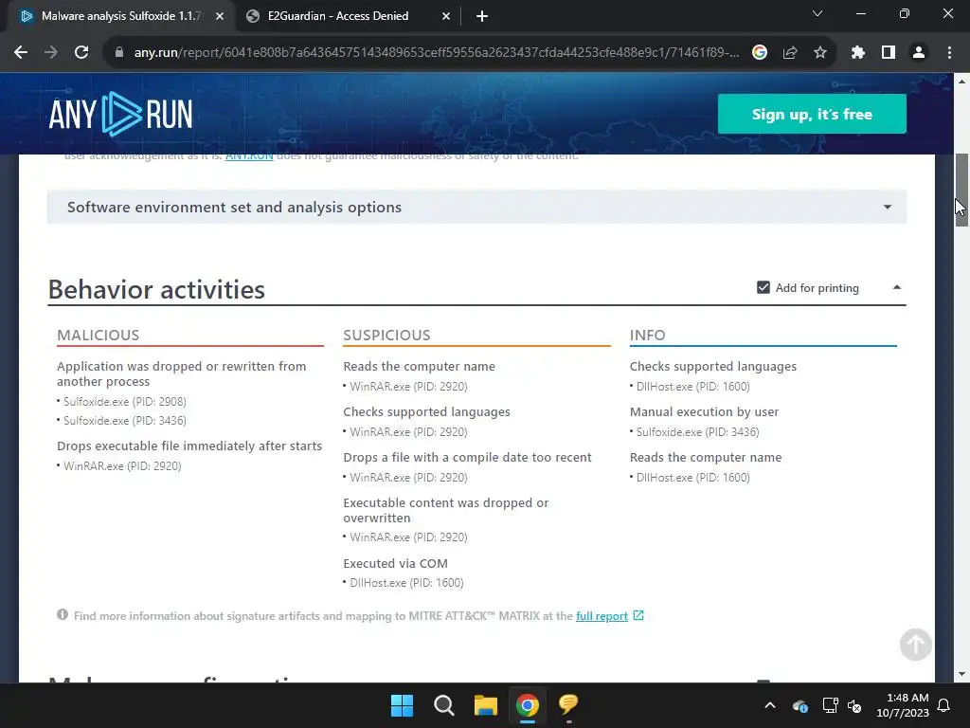Open Chrome extensions puzzle icon
Screen dimensions: 970x728
coord(857,53)
